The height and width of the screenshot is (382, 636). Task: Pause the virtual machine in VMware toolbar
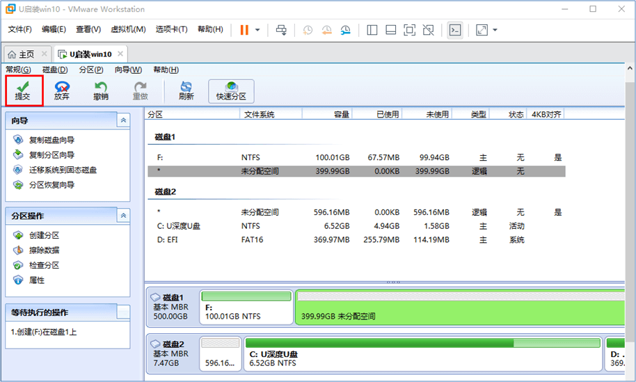coord(244,30)
